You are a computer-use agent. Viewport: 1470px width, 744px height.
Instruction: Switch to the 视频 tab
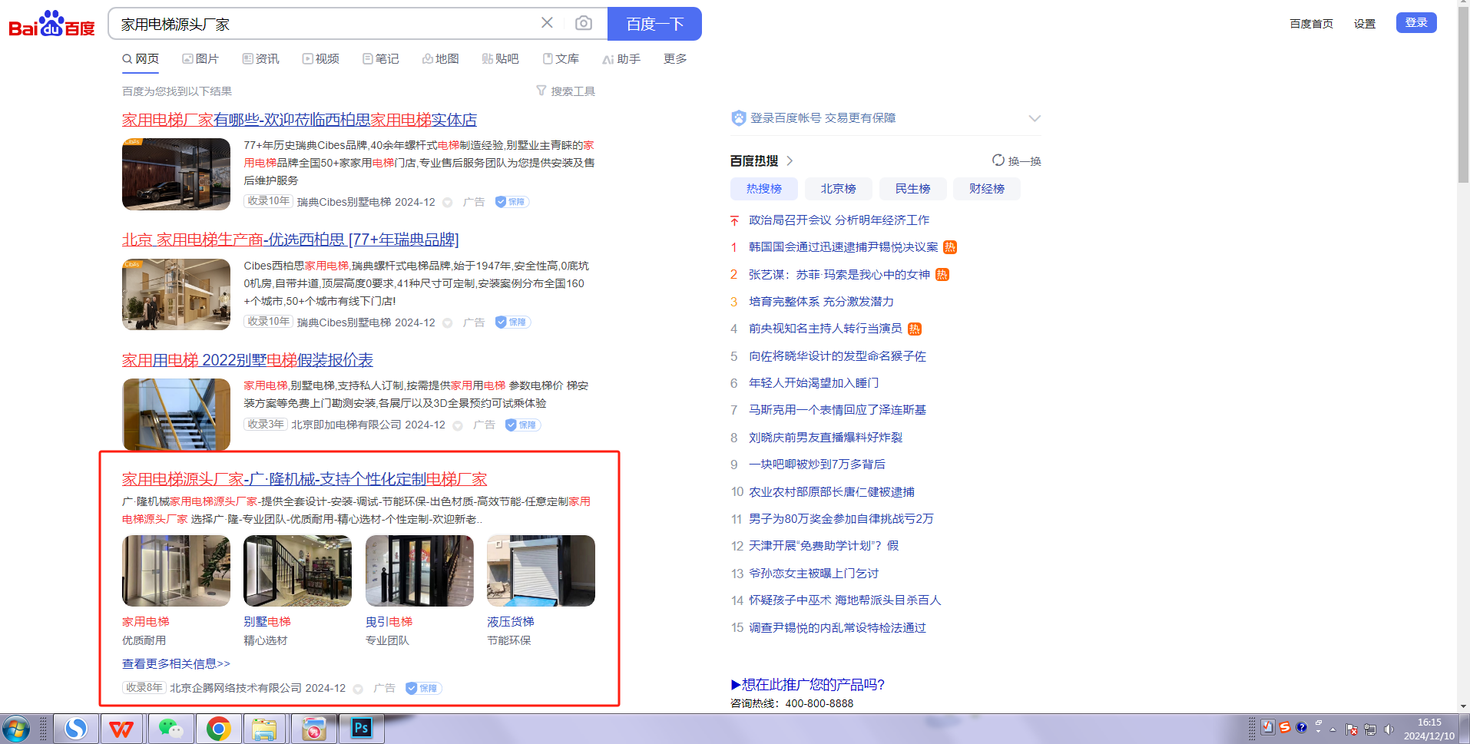pyautogui.click(x=321, y=59)
